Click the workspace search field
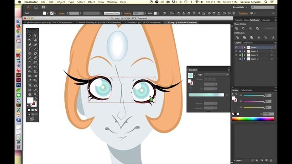 point(263,7)
